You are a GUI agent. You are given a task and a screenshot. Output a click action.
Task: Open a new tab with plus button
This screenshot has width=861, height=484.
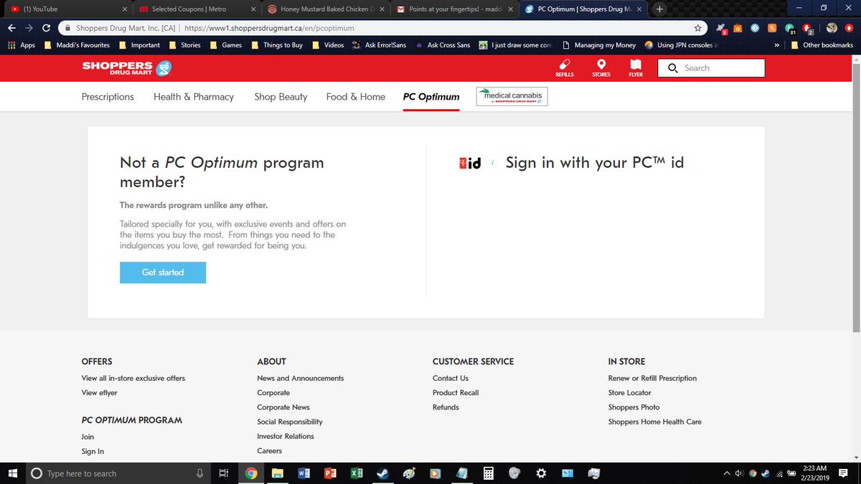(659, 9)
